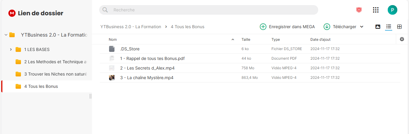Image resolution: width=409 pixels, height=134 pixels.
Task: Select 2 - Les Secrets d_Alex.mp4
Action: click(147, 68)
